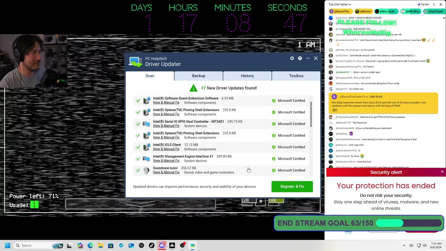Screen dimensions: 446x251
Task: Uncheck the iCLS Client driver
Action: (138, 147)
